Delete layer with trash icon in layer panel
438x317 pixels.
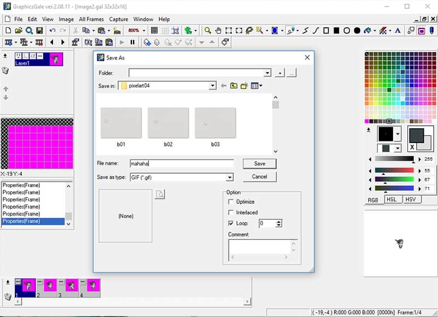click(5, 71)
